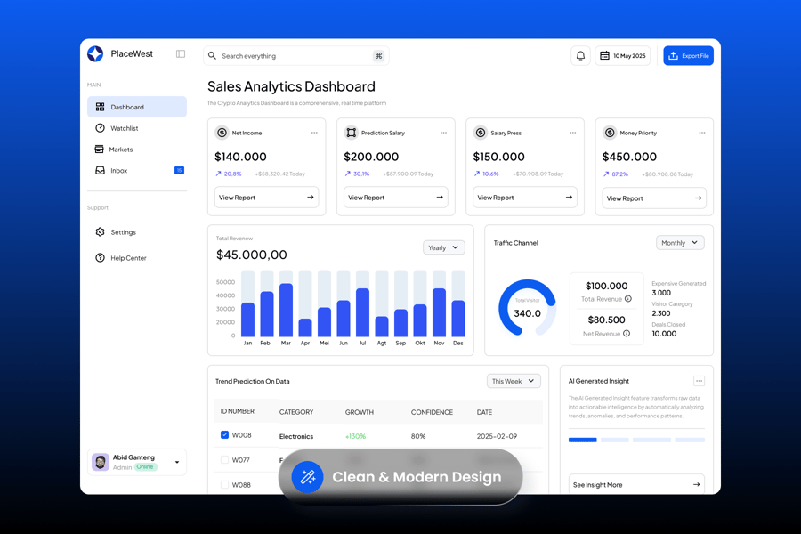Click the first AI insight progress segment
This screenshot has width=801, height=534.
point(583,440)
